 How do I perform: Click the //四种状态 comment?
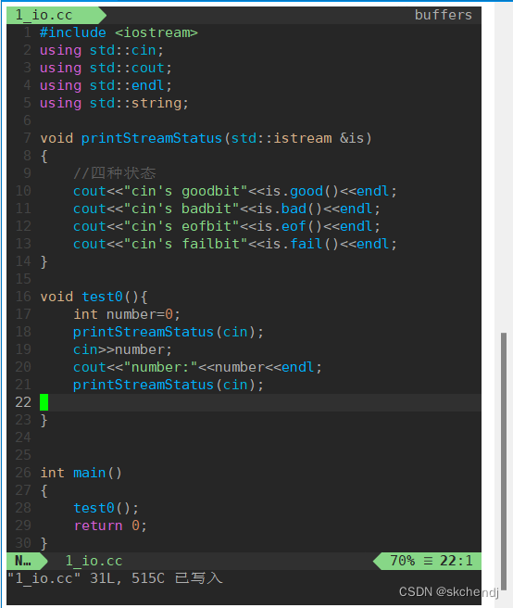click(x=114, y=173)
